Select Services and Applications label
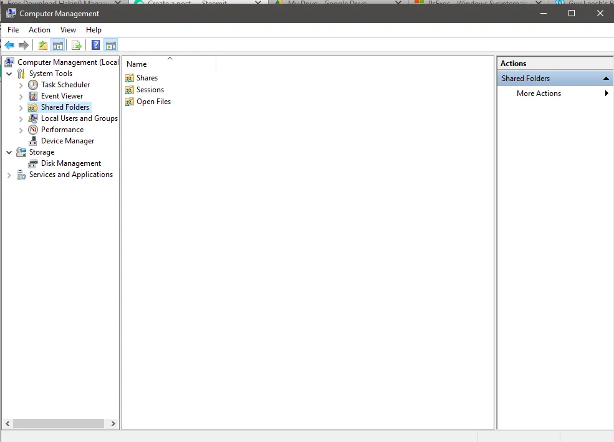Screen dimensions: 614x442 pyautogui.click(x=71, y=175)
